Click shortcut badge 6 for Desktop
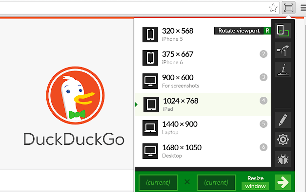Image resolution: width=306 pixels, height=192 pixels. [264, 147]
